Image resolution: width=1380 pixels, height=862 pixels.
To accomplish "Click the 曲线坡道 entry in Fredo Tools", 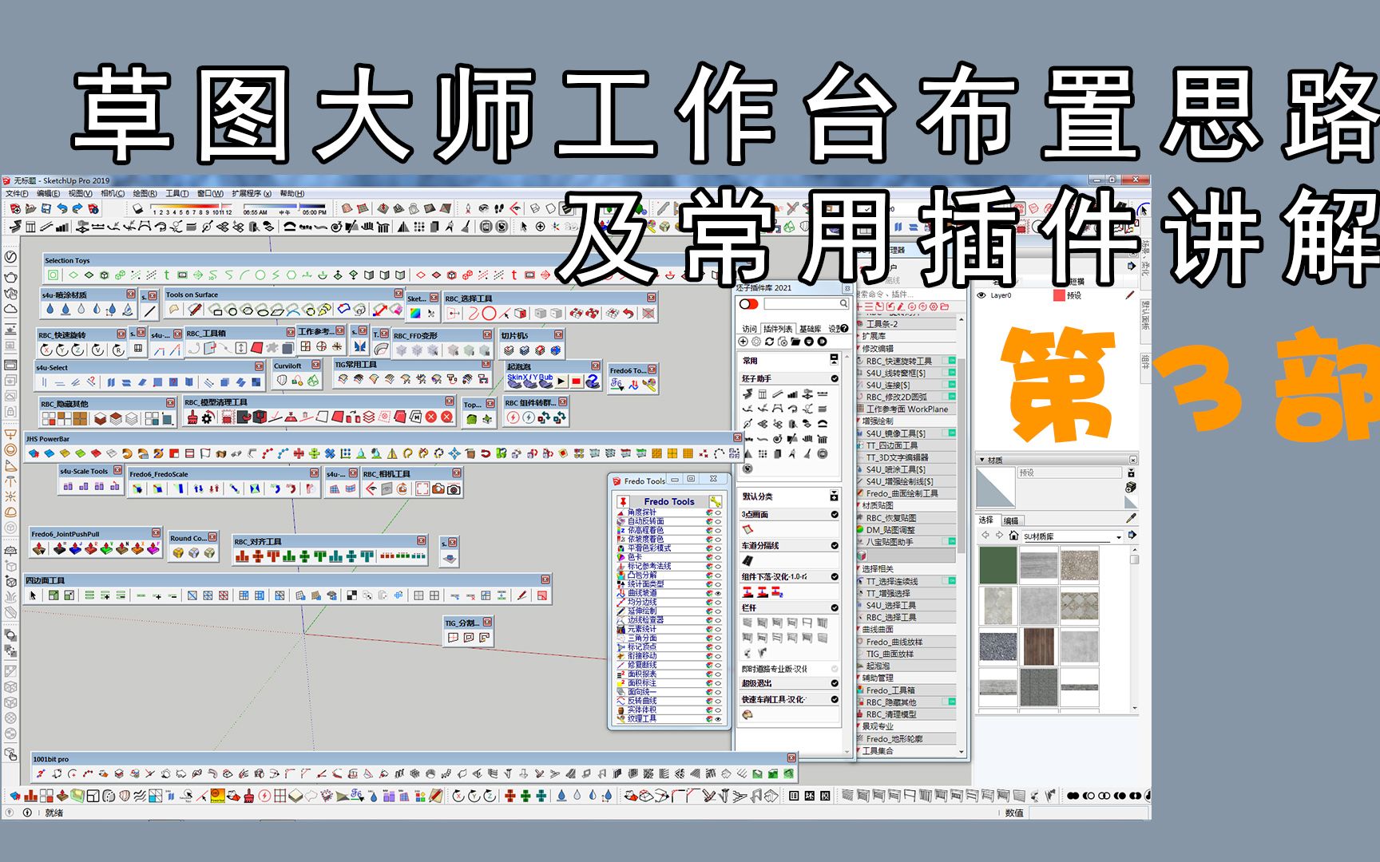I will point(641,593).
